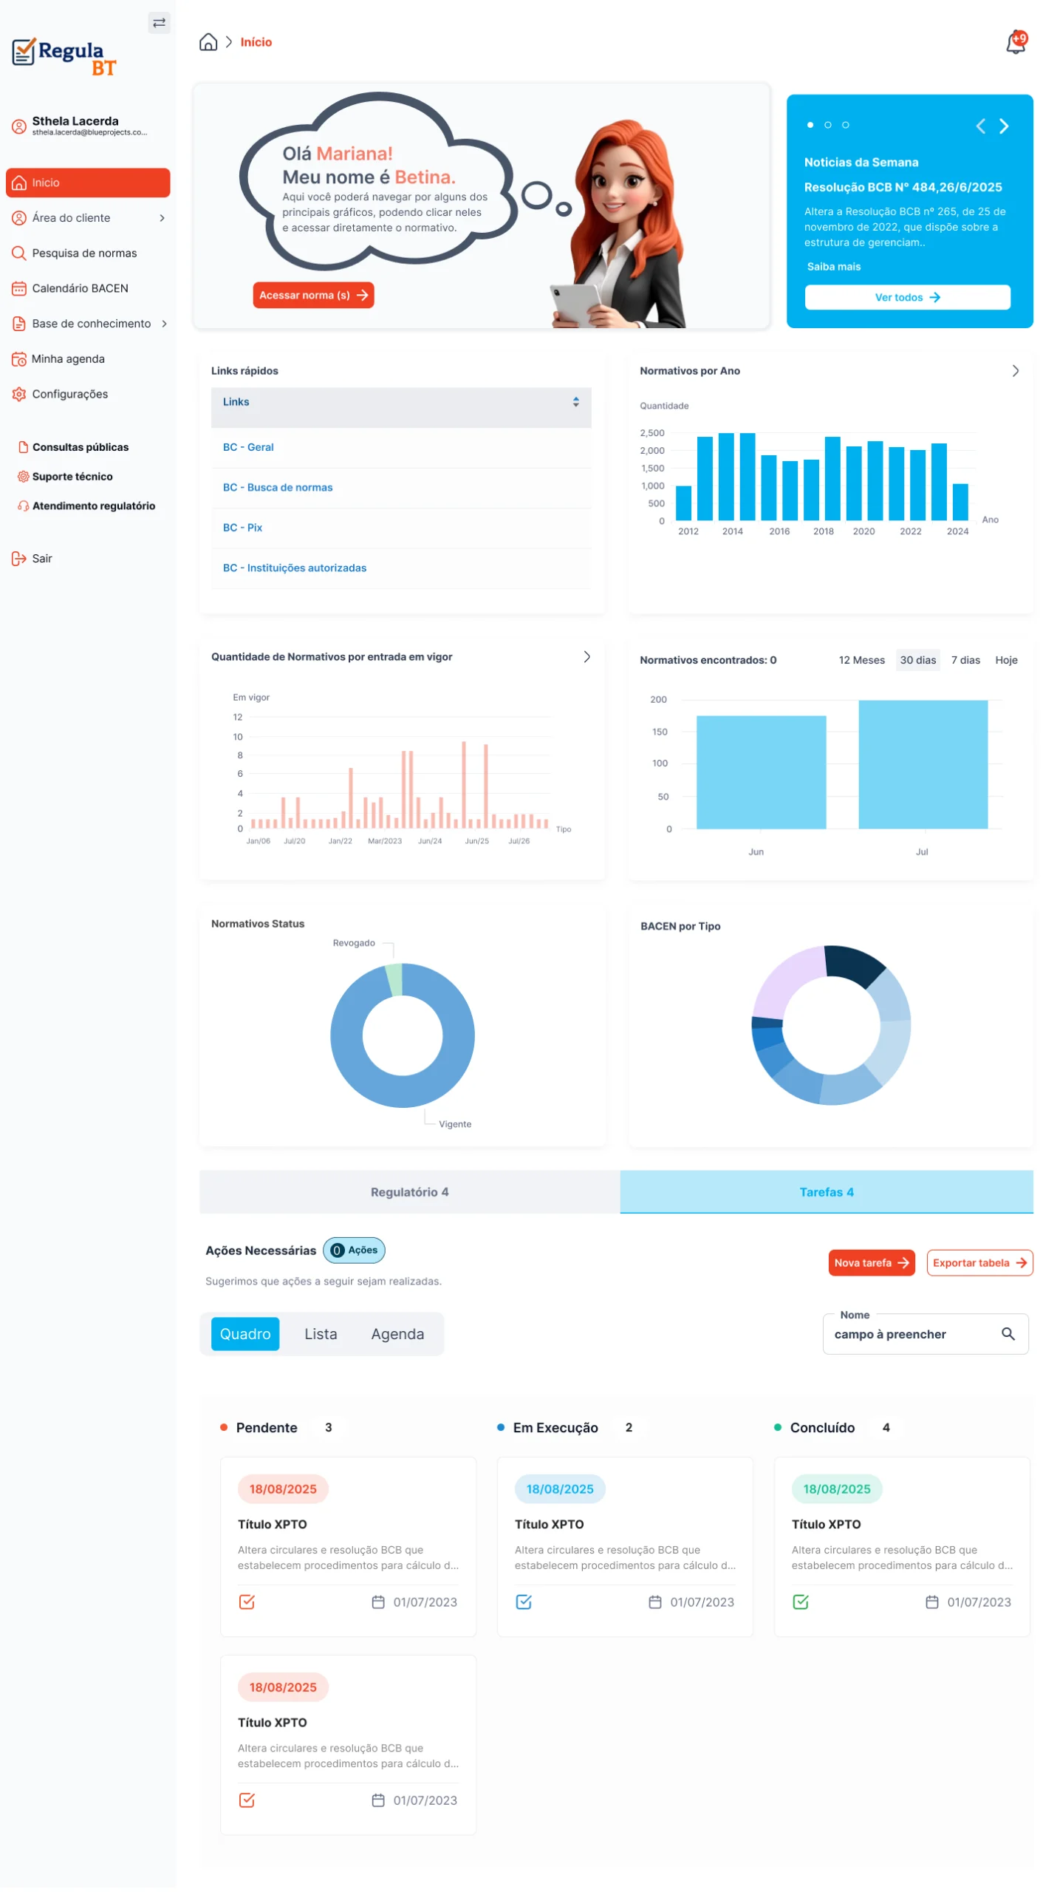Open Pesquisa de normas in sidebar
Screen dimensions: 1057x1892
point(84,253)
